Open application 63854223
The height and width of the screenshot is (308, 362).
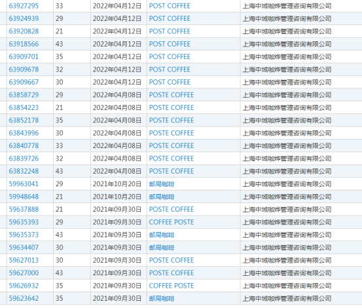pos(24,107)
